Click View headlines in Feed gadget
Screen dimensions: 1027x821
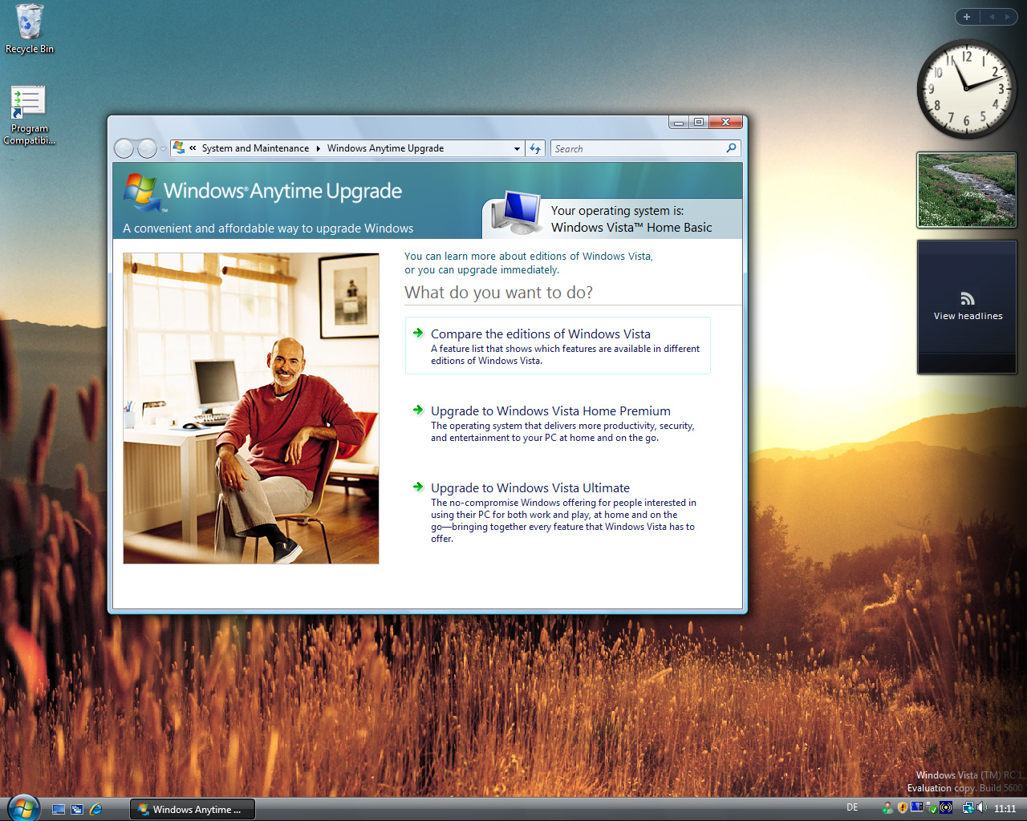968,316
